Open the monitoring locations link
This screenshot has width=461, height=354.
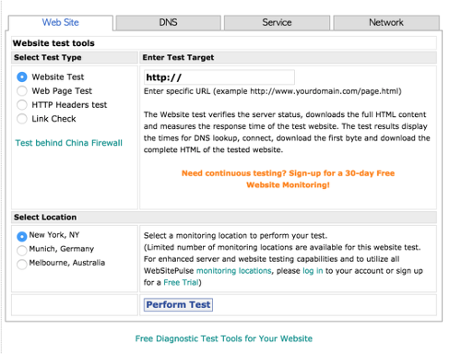[x=234, y=271]
